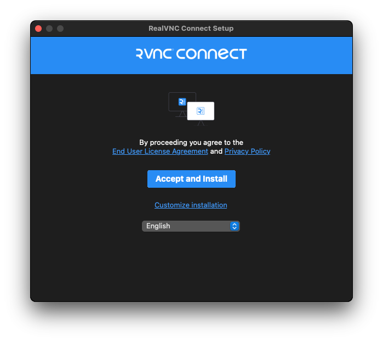383x342 pixels.
Task: Click the CONNECT word in banner logo
Action: coord(211,54)
